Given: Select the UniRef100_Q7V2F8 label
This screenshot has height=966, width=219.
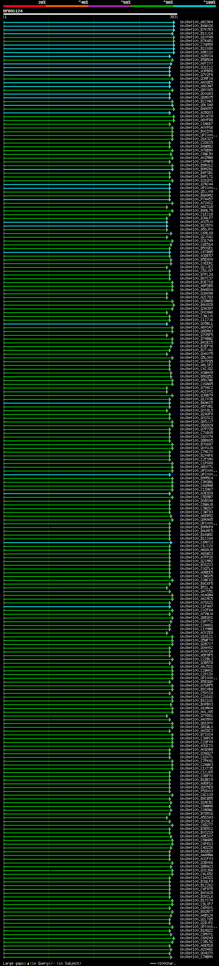Looking at the screenshot, I should coord(196,75).
